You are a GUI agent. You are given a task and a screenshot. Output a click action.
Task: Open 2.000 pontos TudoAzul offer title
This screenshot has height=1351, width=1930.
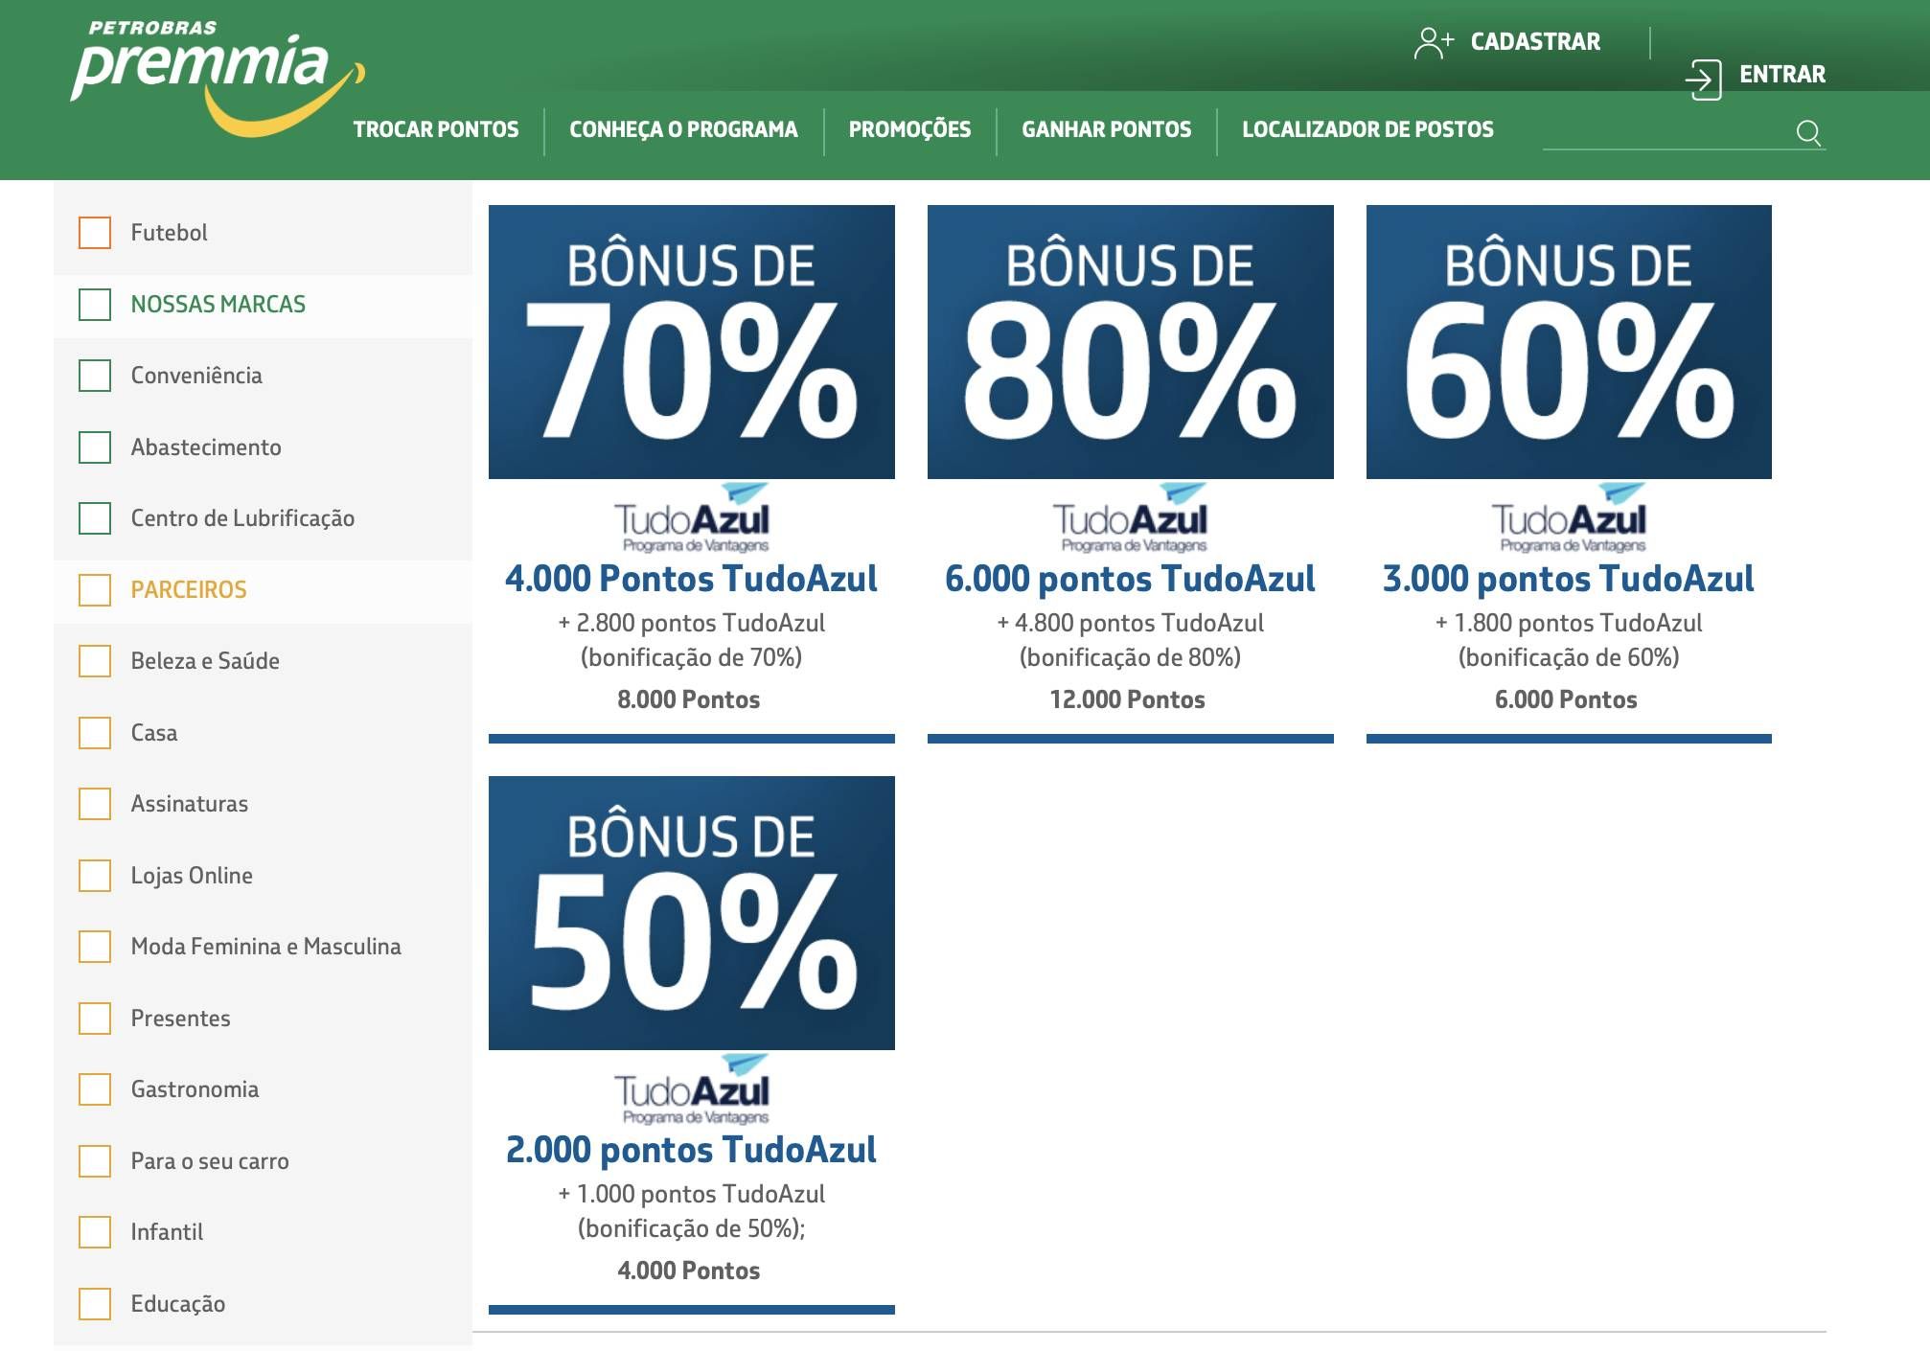tap(692, 1150)
